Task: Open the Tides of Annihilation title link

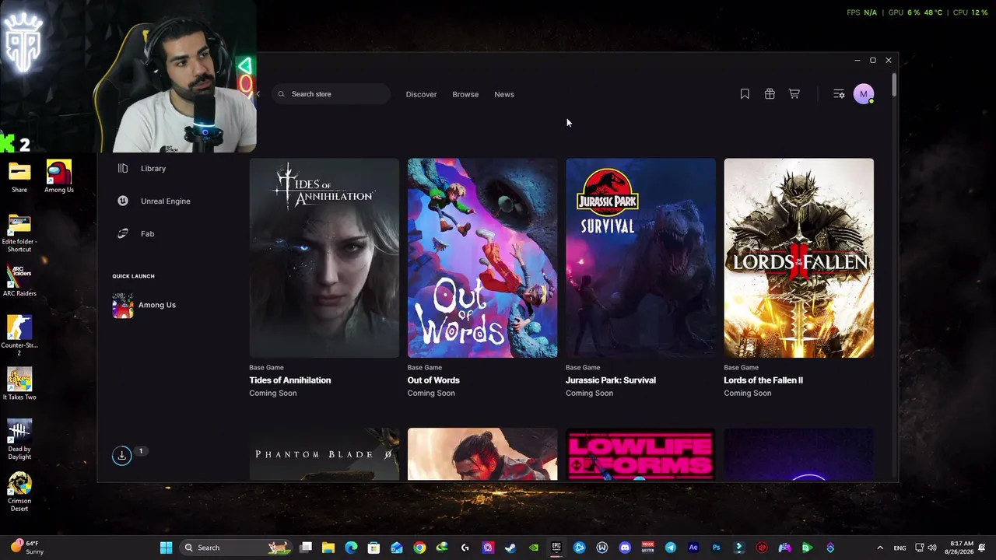Action: (290, 380)
